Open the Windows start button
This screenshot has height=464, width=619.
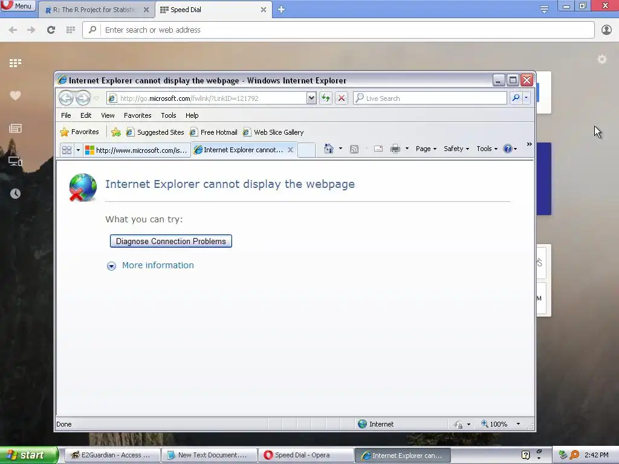28,455
